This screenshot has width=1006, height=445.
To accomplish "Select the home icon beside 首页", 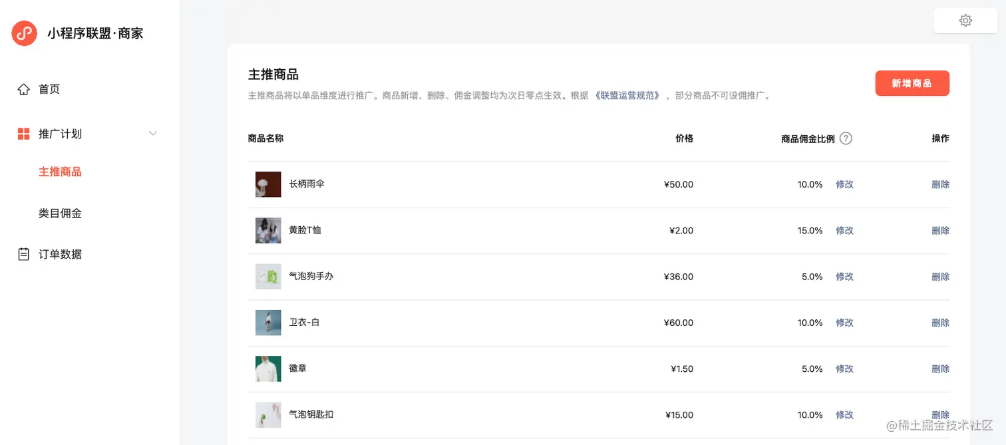I will click(x=23, y=88).
